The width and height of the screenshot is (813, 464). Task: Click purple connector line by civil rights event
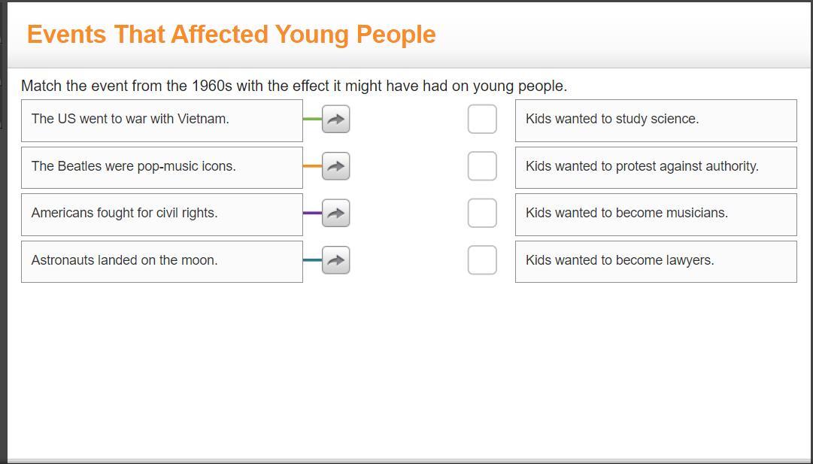(312, 213)
